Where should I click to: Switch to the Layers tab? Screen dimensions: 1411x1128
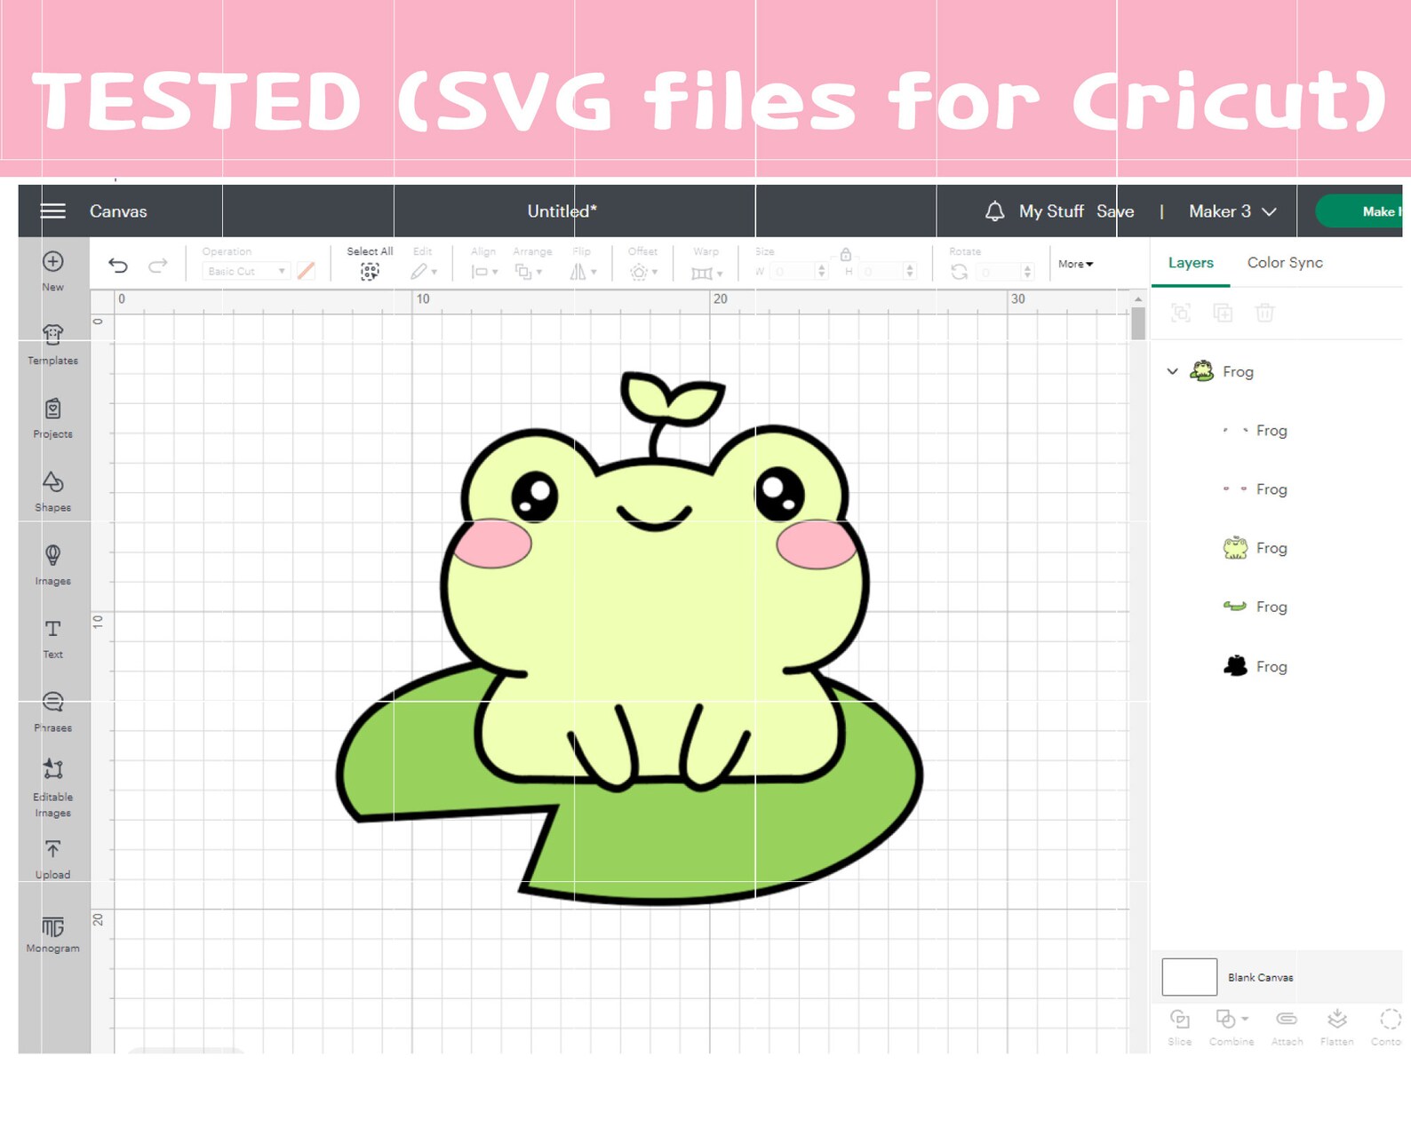click(x=1191, y=262)
